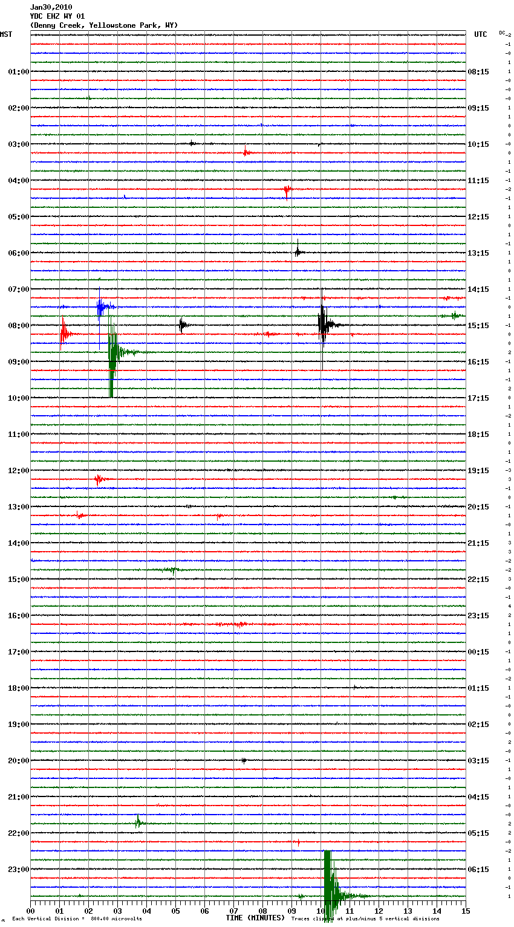Screen dimensions: 514x927
Task: Select the "07:00" MST time label
Action: pos(19,289)
